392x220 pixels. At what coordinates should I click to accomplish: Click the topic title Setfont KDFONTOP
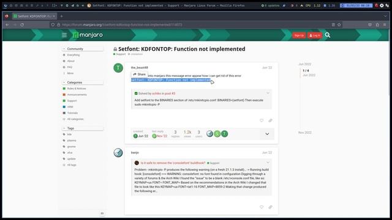(x=182, y=49)
